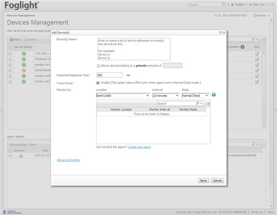Click the top Foglight Search field
The height and width of the screenshot is (215, 277).
(x=205, y=5)
